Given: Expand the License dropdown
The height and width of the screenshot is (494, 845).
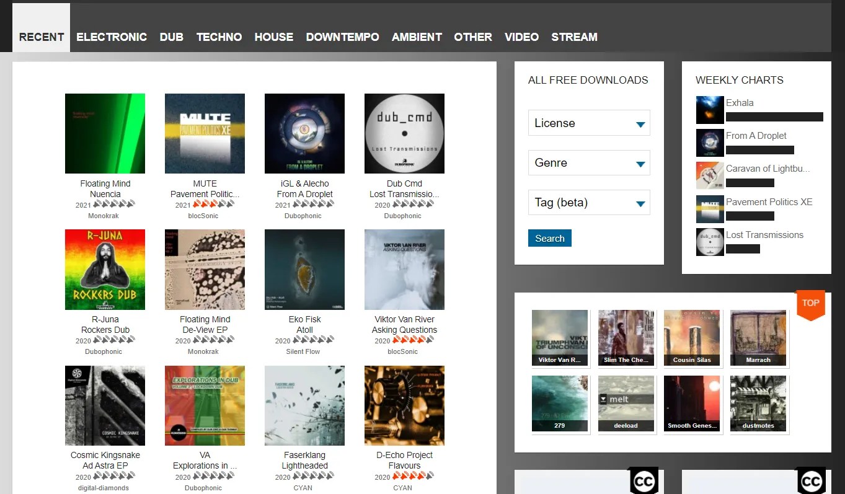Looking at the screenshot, I should (x=589, y=123).
